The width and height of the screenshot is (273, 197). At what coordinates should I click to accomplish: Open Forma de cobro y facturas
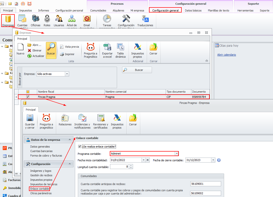pos(46,156)
